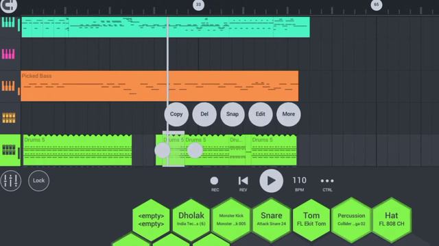Image resolution: width=439 pixels, height=246 pixels.
Task: Tap the Tom drum pad
Action: 311,220
